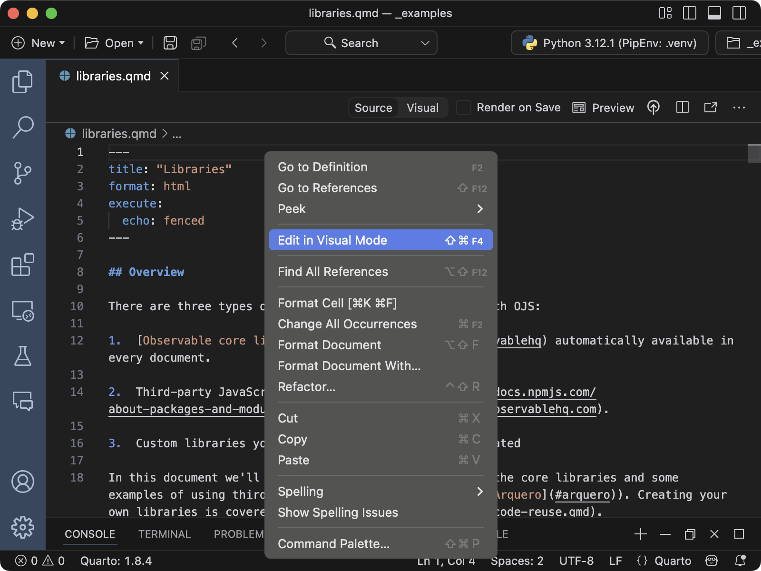Open the Run and Debug view
This screenshot has width=761, height=571.
23,218
